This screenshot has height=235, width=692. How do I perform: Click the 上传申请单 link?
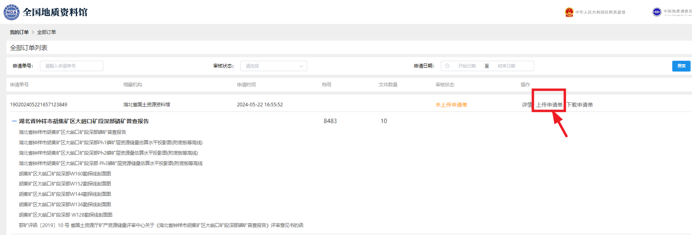pyautogui.click(x=549, y=105)
